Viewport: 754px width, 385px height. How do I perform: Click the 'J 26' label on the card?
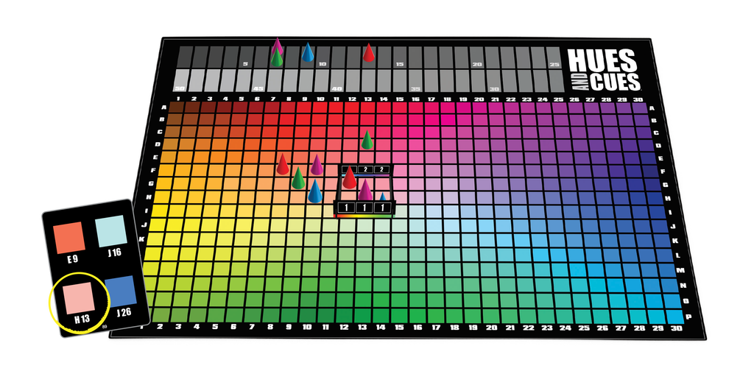tap(124, 312)
